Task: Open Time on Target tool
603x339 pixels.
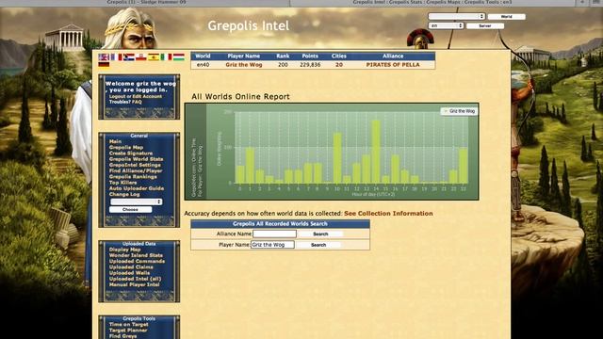Action: (128, 324)
